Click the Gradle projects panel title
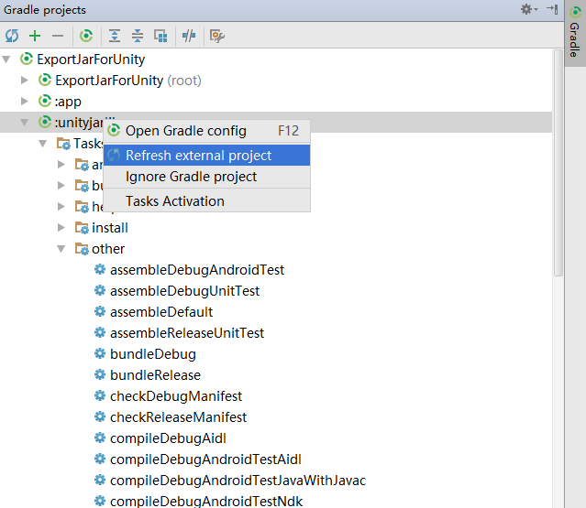The image size is (586, 508). pos(45,10)
